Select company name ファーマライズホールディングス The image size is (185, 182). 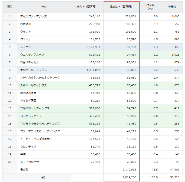point(40,131)
